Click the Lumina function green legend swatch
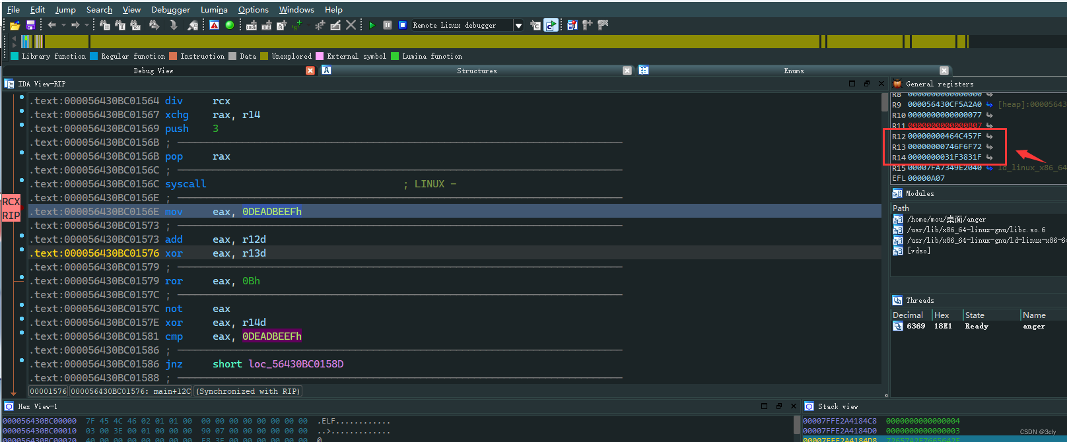 coord(395,56)
